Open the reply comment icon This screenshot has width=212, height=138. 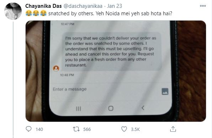pyautogui.click(x=28, y=129)
